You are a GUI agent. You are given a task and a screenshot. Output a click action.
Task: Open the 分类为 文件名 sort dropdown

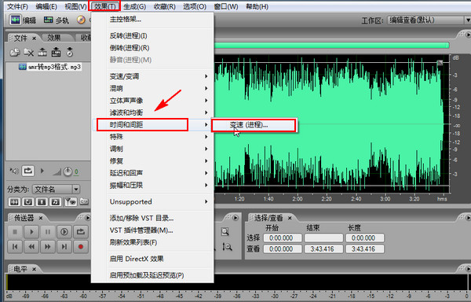(x=56, y=190)
